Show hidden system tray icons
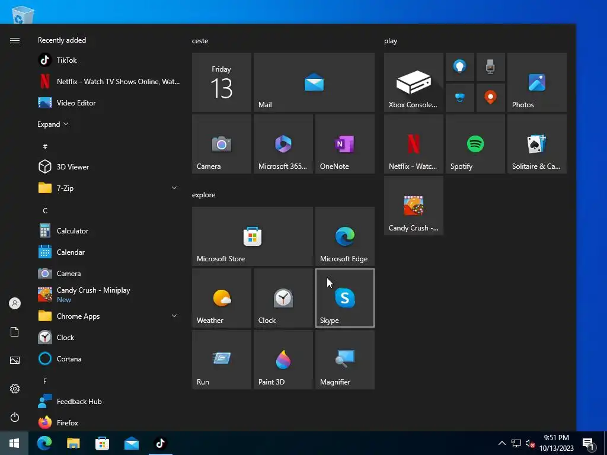Viewport: 607px width, 455px height. [x=501, y=443]
